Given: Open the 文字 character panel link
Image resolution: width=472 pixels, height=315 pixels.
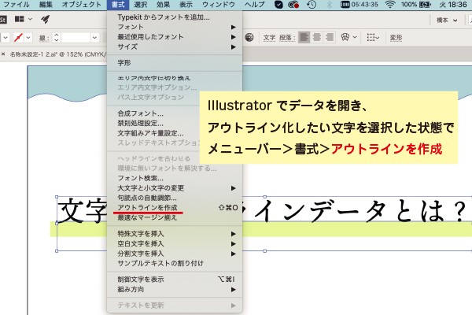Looking at the screenshot, I should [x=269, y=38].
